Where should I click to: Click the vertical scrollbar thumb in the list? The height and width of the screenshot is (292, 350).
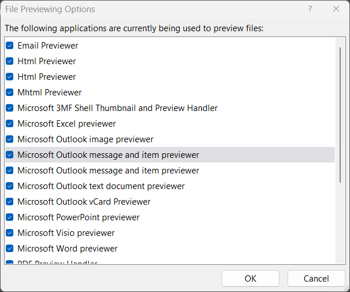(340, 115)
